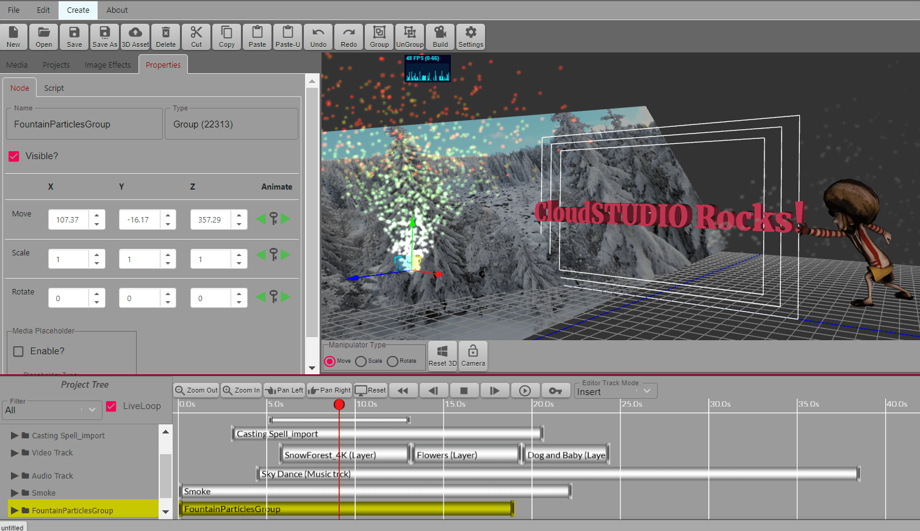Open the File menu
Viewport: 920px width, 531px height.
tap(14, 10)
